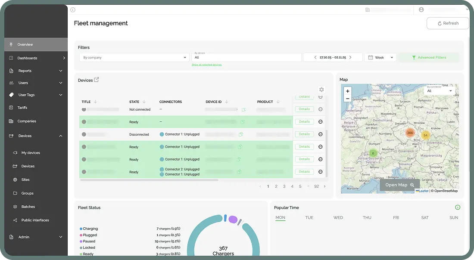The width and height of the screenshot is (474, 260).
Task: Click Popular Time info icon
Action: click(x=458, y=207)
